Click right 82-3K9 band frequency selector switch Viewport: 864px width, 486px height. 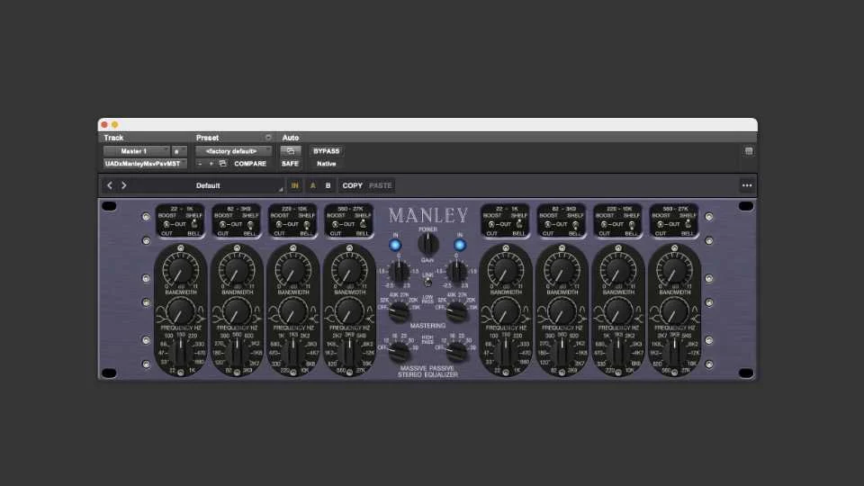point(562,353)
